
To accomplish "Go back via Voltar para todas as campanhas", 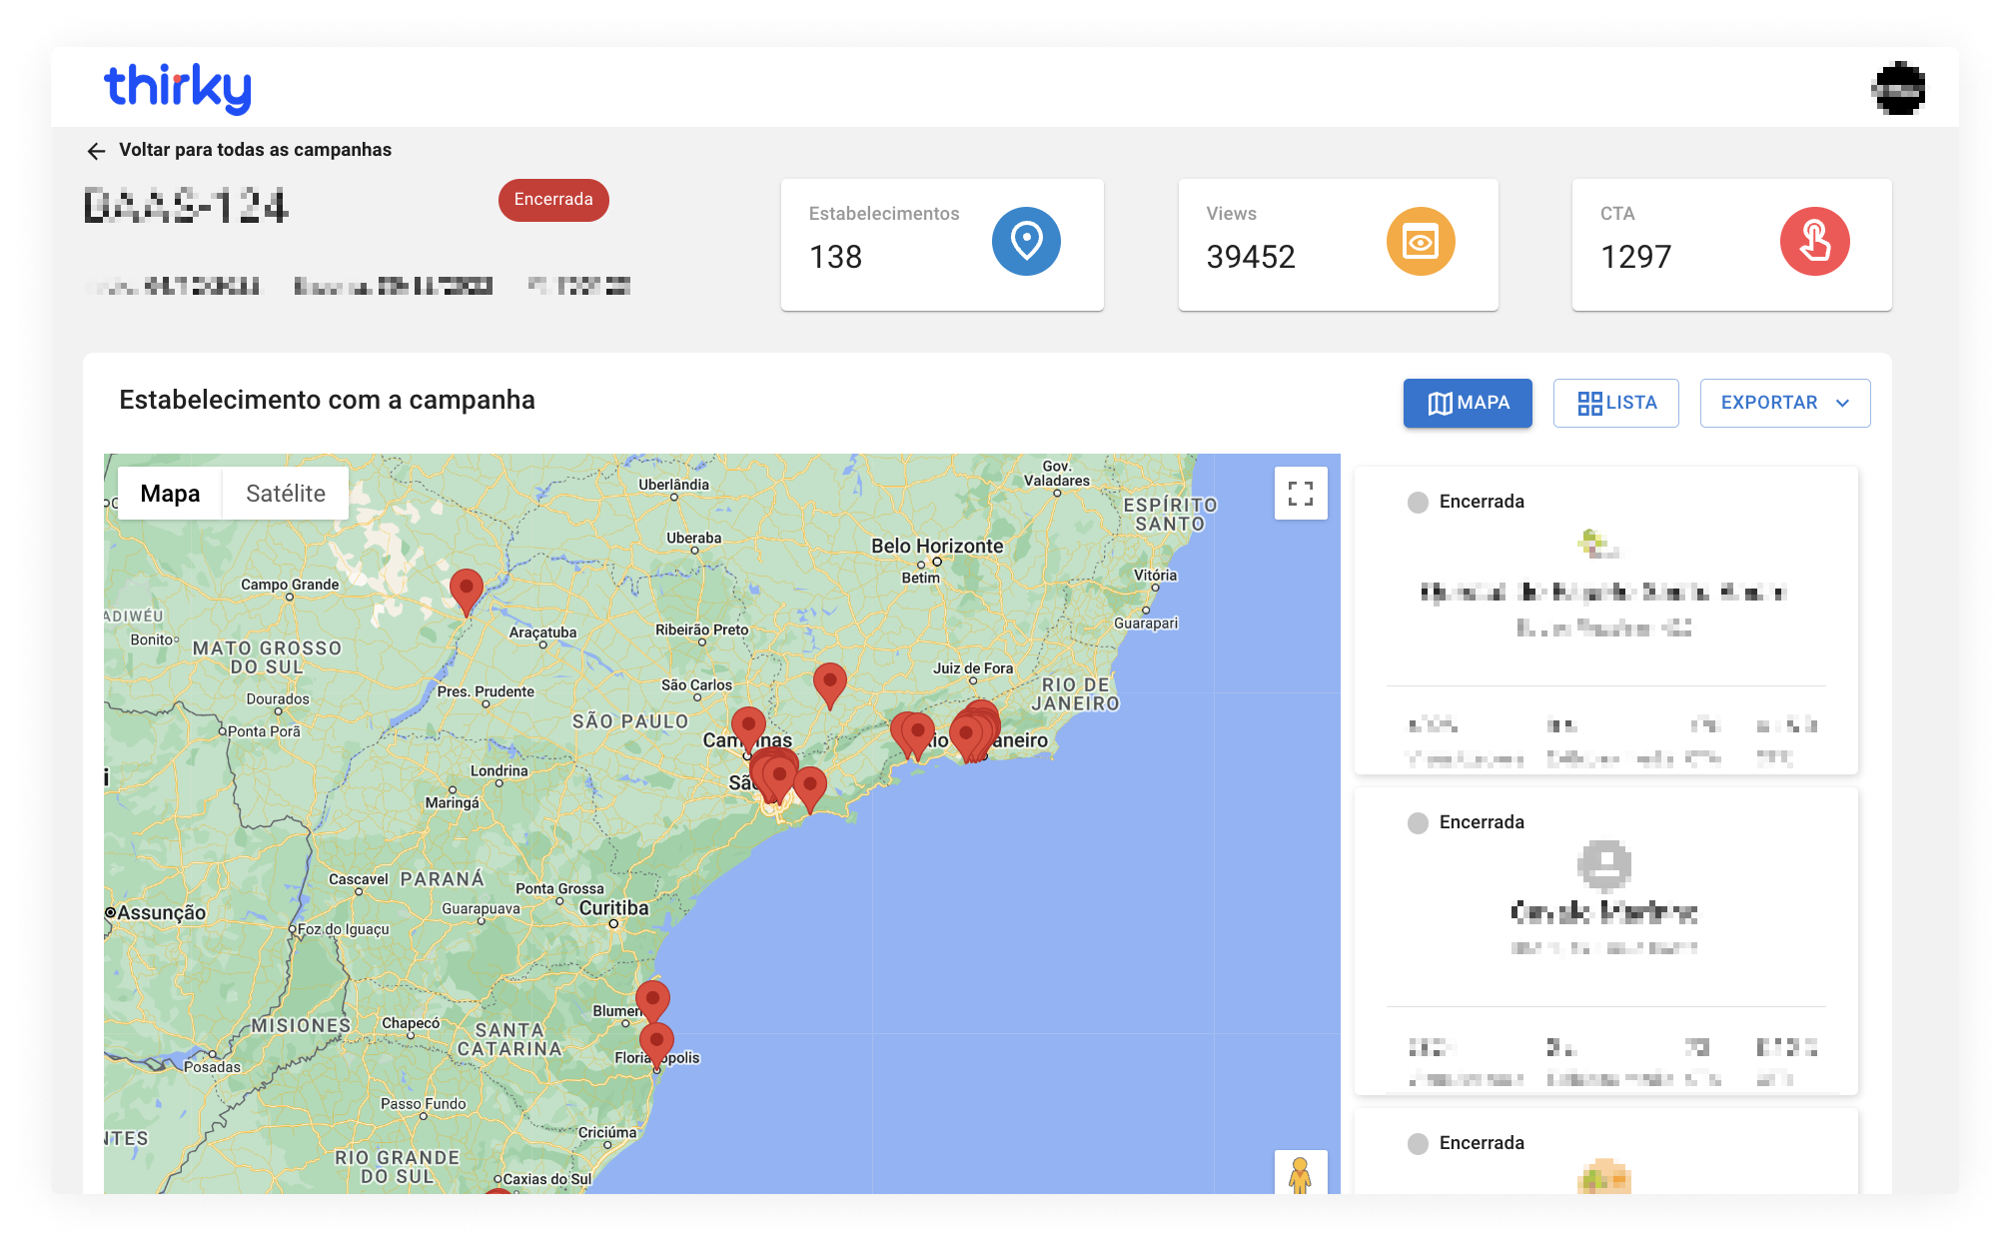I will click(255, 150).
